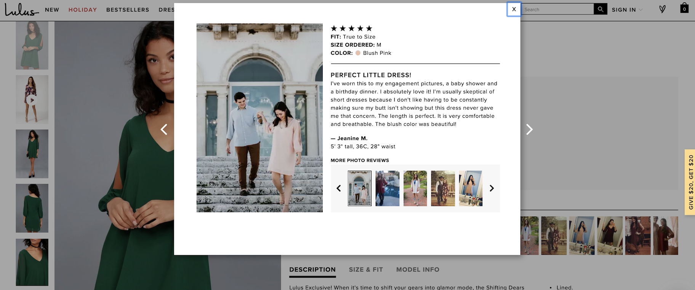
Task: Open the Bestsellers menu
Action: coord(128,10)
